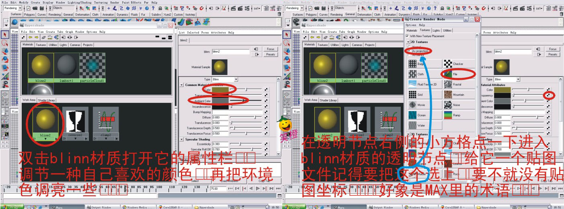Go to previous graph in left Hypershade

(x=30, y=37)
